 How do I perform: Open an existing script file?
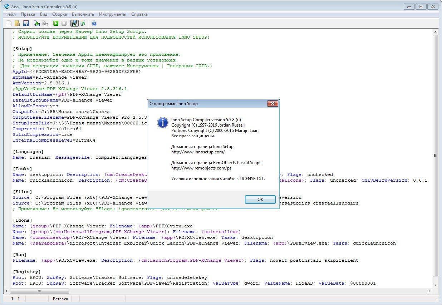(17, 23)
